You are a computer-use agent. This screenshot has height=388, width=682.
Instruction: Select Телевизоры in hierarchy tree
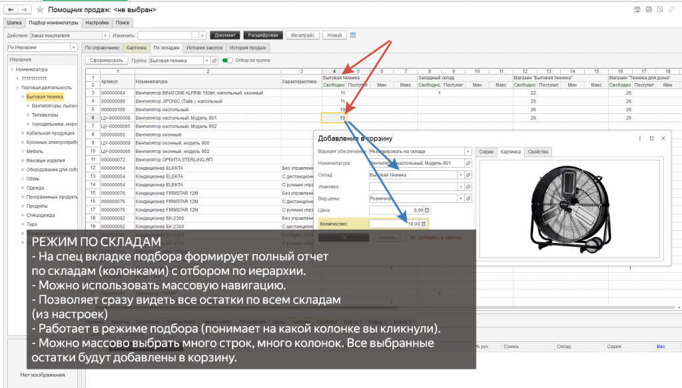(45, 115)
